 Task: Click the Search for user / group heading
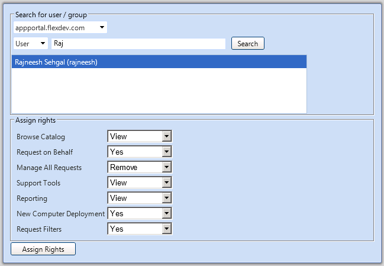[51, 15]
